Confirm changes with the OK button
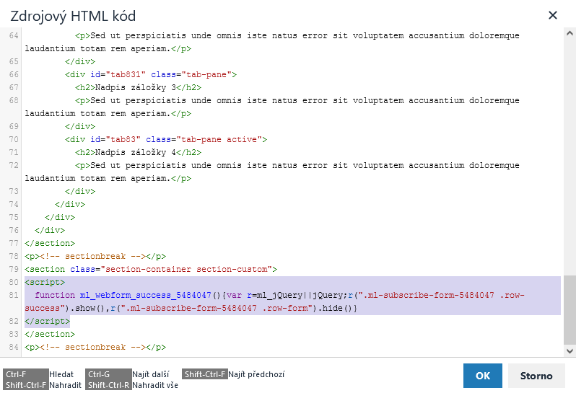Viewport: 576px width, 393px height. pos(482,376)
